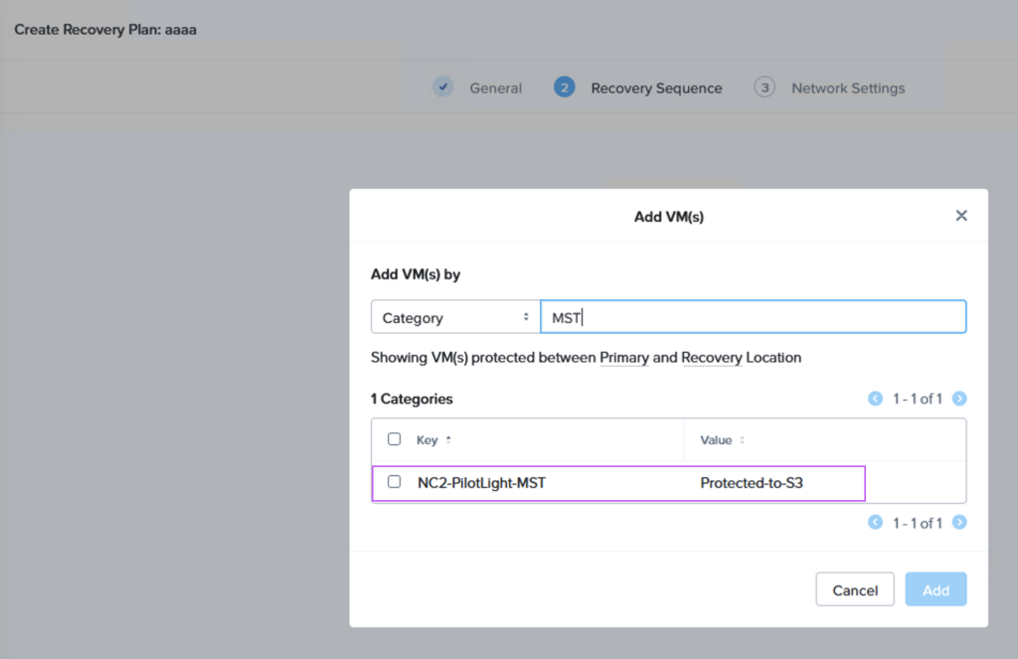This screenshot has height=659, width=1018.
Task: Select the Recovery Sequence step
Action: point(656,88)
